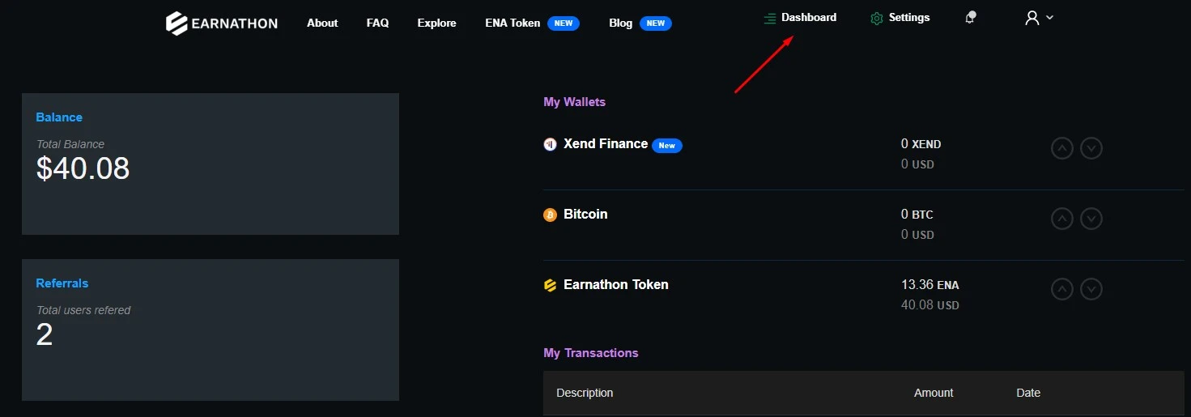Click the Referrals card heading
This screenshot has height=417, width=1191.
[x=62, y=283]
